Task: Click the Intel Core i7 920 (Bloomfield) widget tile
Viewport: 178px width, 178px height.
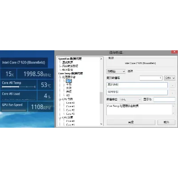Action: [x=24, y=62]
